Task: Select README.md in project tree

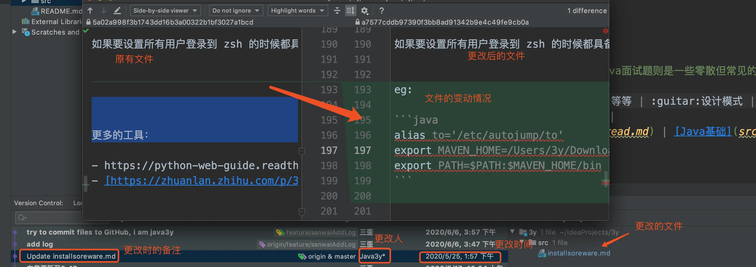Action: (x=57, y=11)
